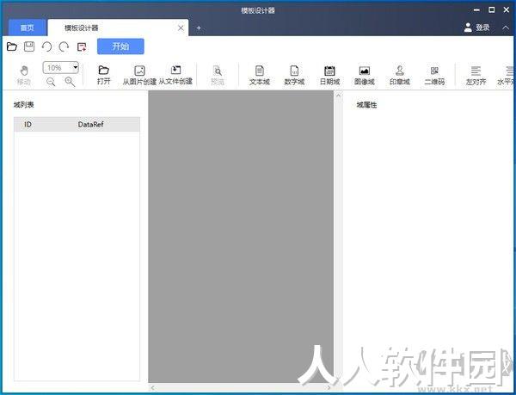Open the 10% zoom level dropdown
The width and height of the screenshot is (516, 395).
point(76,67)
